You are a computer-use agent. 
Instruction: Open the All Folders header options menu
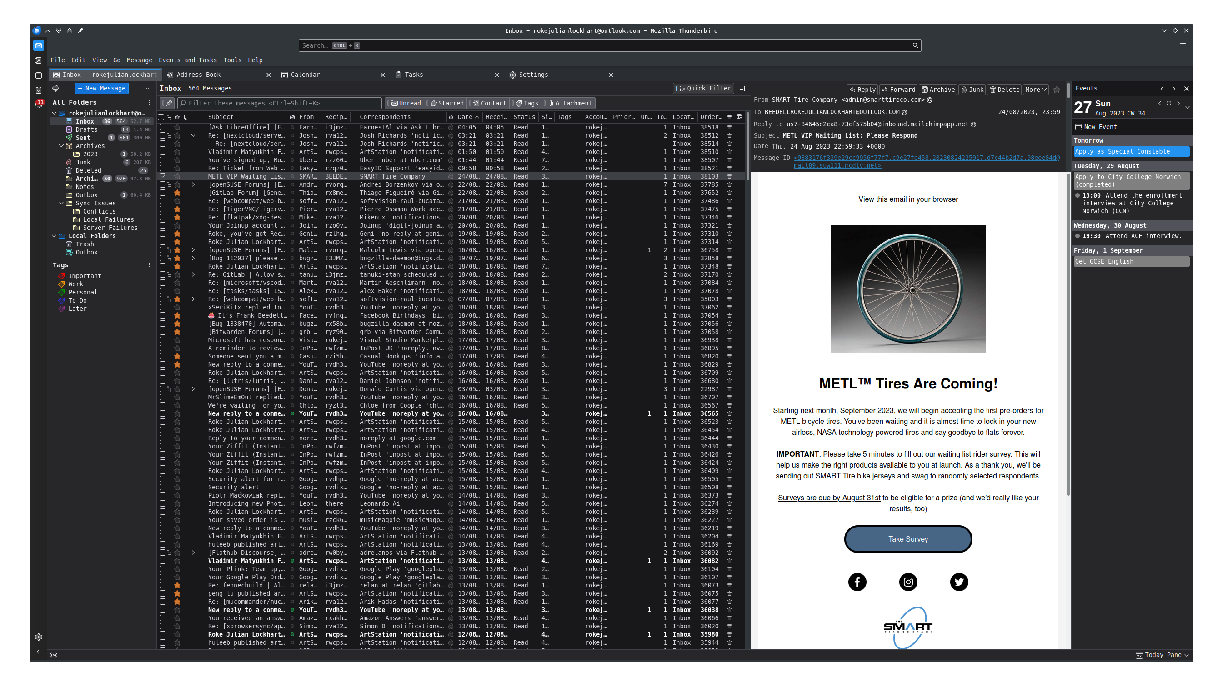[150, 102]
